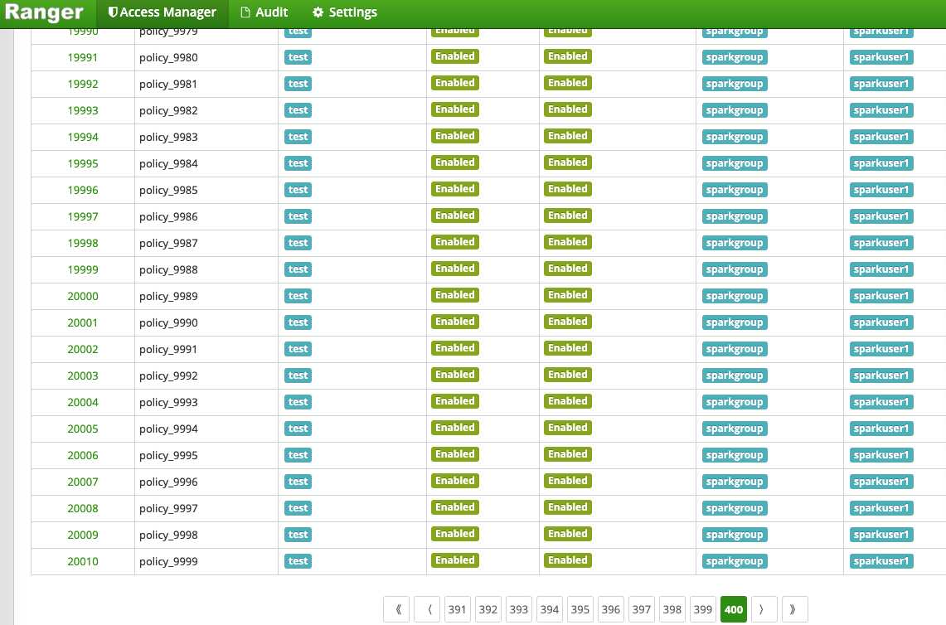Click first Enabled badge in policy_9992 row

click(455, 375)
